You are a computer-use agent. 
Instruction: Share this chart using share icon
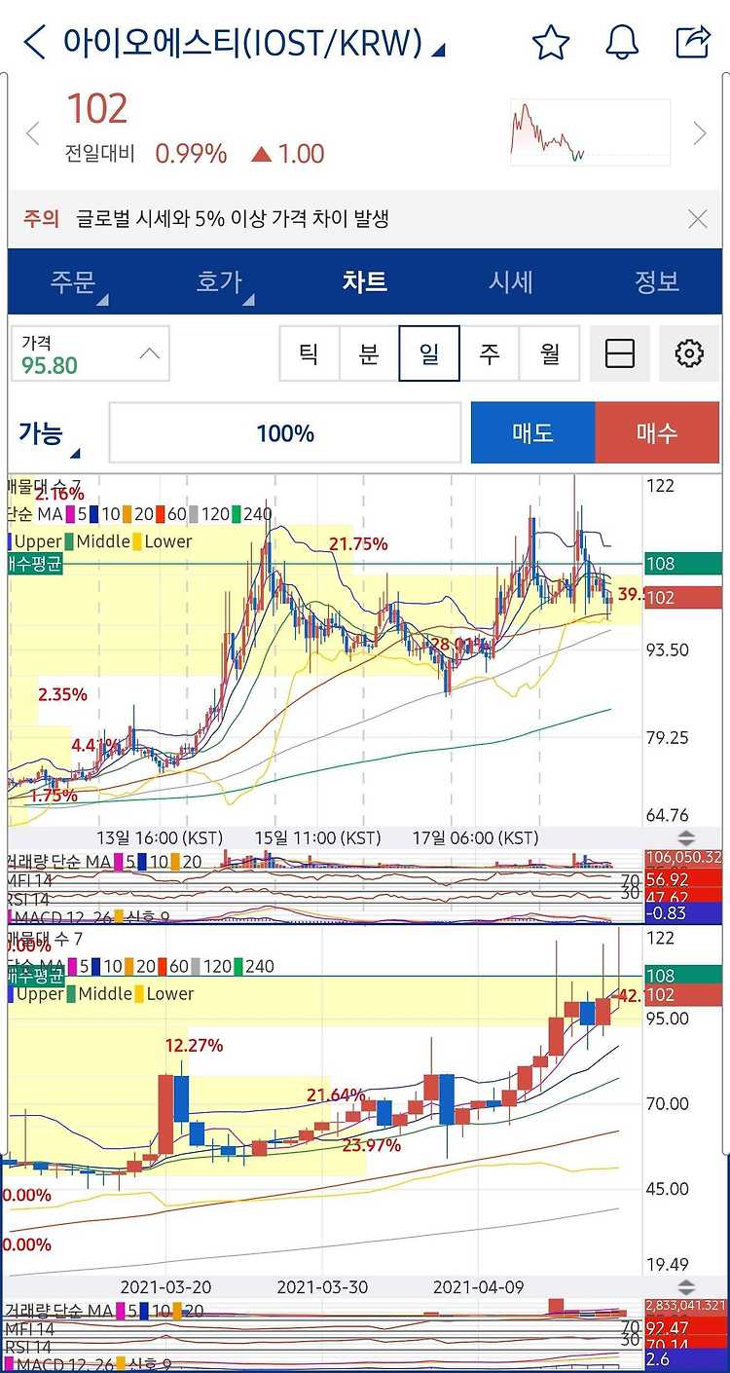(694, 42)
